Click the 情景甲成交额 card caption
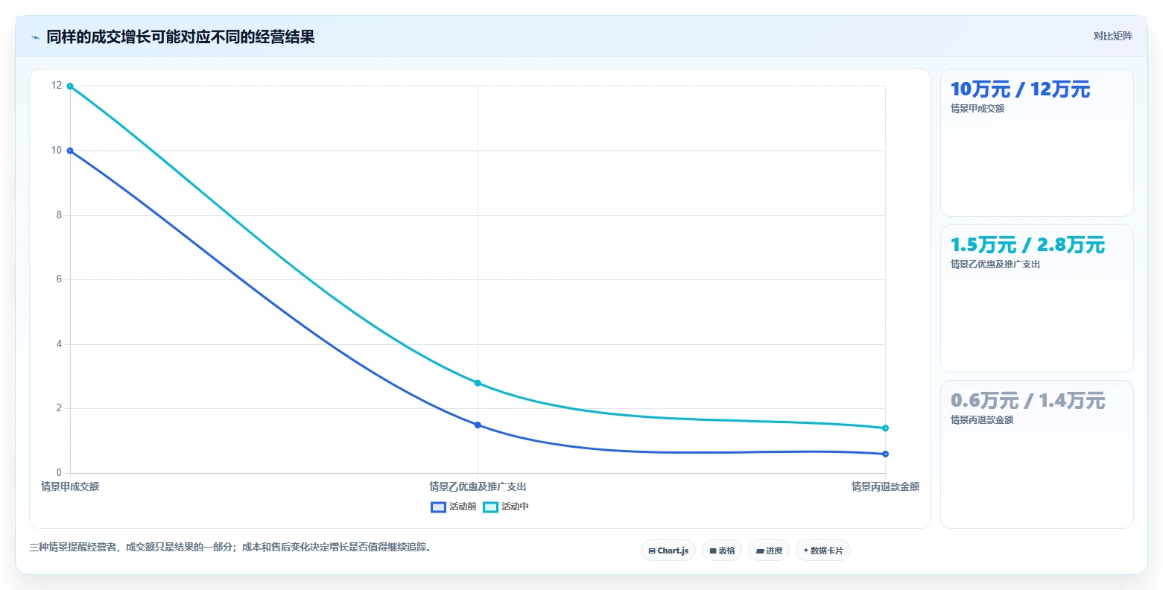Screen dimensions: 1163x590 [x=977, y=109]
